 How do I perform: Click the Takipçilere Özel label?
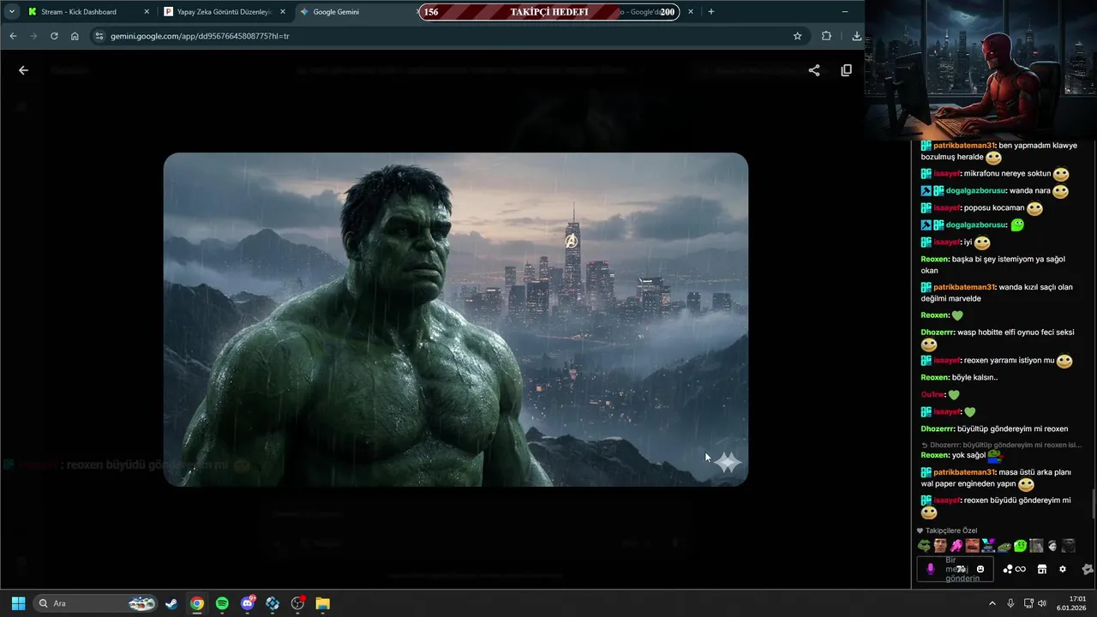point(950,530)
